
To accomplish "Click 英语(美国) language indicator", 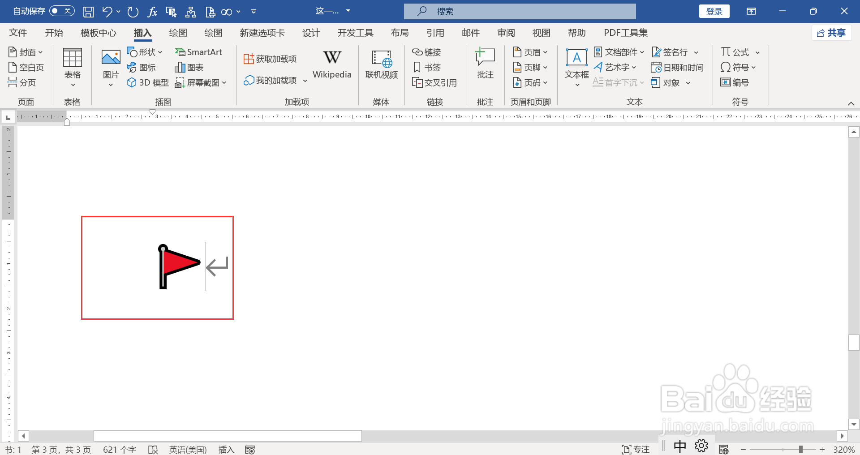I will pos(188,450).
